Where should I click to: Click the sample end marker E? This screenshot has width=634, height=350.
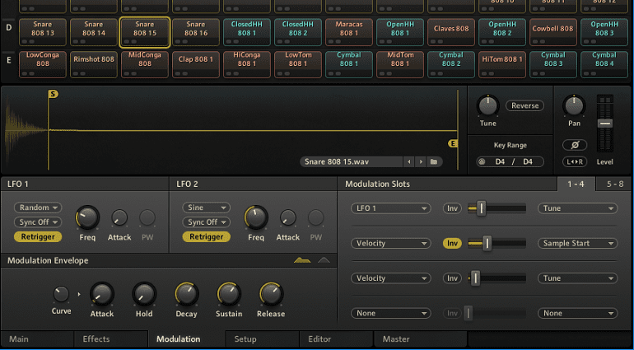click(x=453, y=143)
